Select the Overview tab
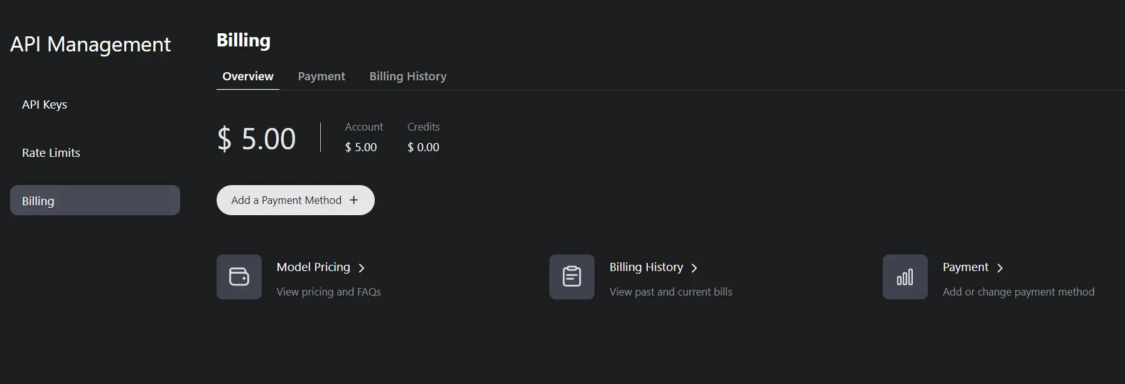 click(247, 76)
